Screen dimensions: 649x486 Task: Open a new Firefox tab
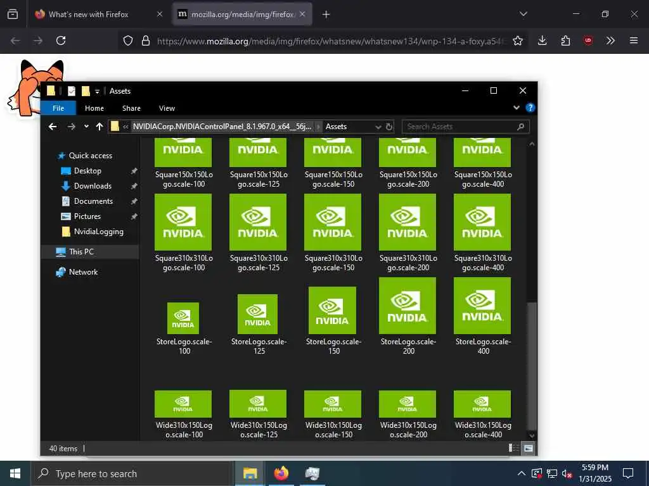coord(326,15)
